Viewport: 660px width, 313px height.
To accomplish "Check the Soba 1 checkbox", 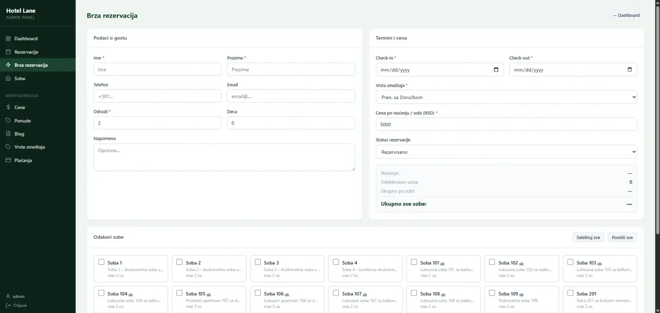I will pos(101,262).
